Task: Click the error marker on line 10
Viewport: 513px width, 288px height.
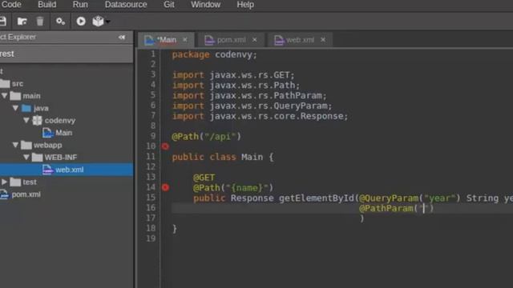Action: pyautogui.click(x=165, y=146)
